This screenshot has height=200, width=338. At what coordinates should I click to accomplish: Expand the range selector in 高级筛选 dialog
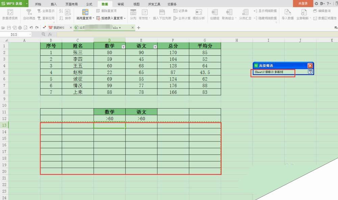tap(310, 72)
